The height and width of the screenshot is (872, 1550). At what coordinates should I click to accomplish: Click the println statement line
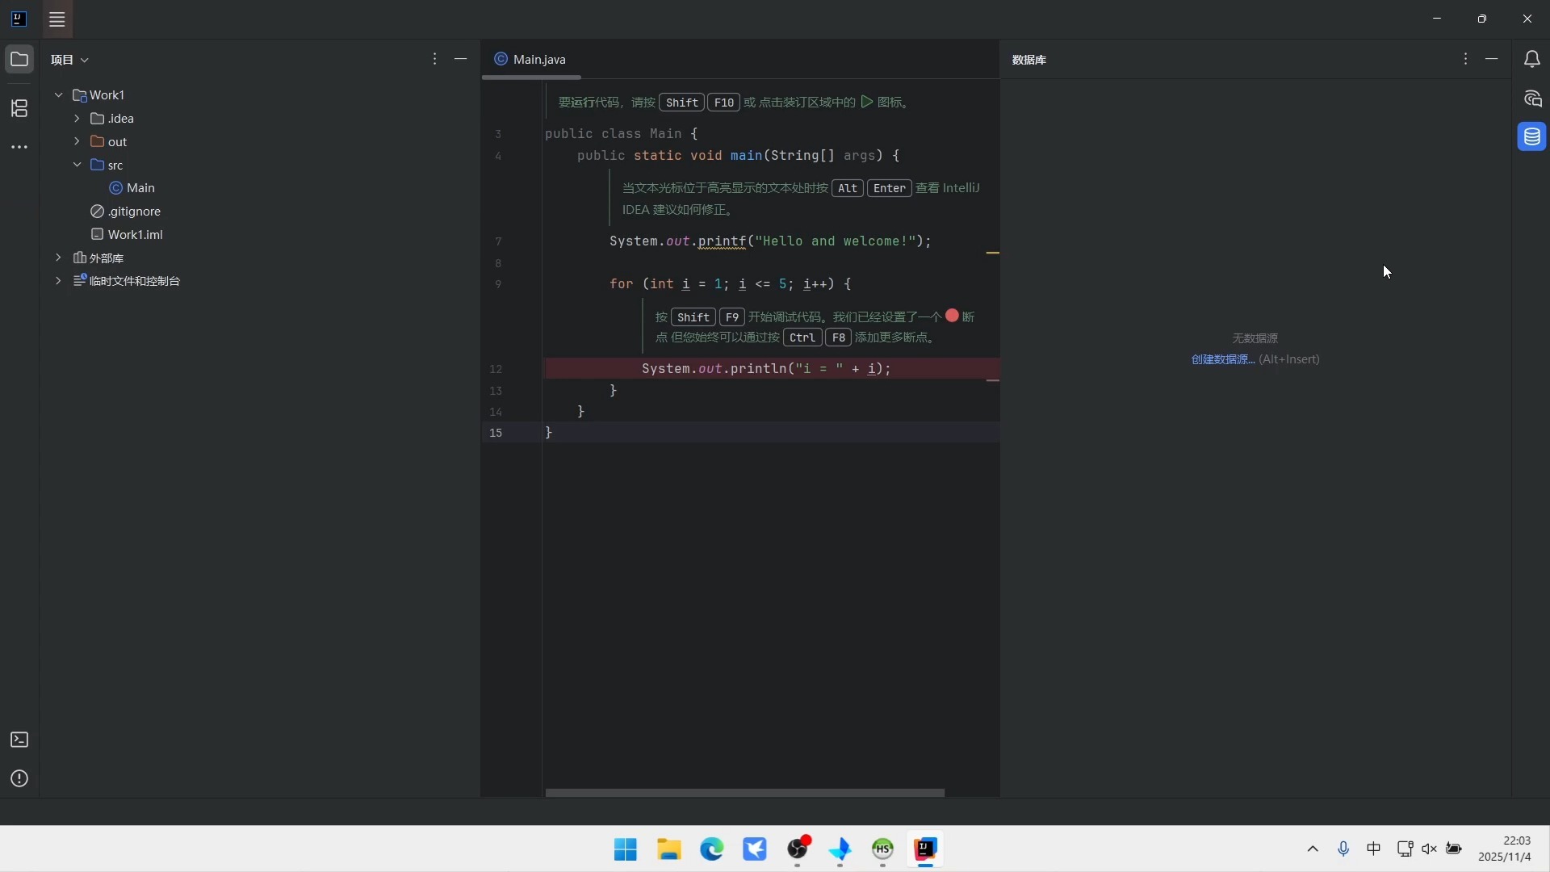click(x=766, y=369)
